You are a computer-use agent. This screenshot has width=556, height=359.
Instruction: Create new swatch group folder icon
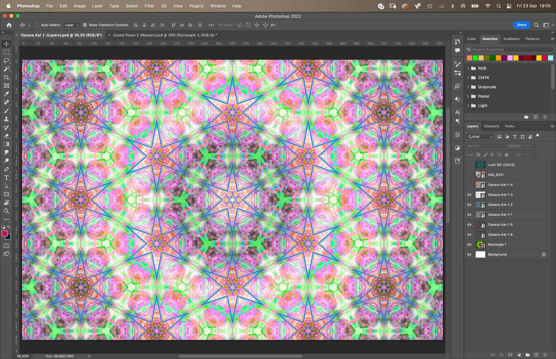pos(526,117)
